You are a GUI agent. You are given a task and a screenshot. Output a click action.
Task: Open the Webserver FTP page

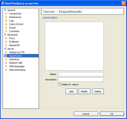[x=17, y=52]
